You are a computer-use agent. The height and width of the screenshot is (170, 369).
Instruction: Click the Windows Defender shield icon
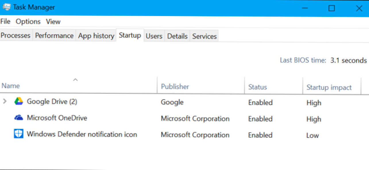coord(19,134)
